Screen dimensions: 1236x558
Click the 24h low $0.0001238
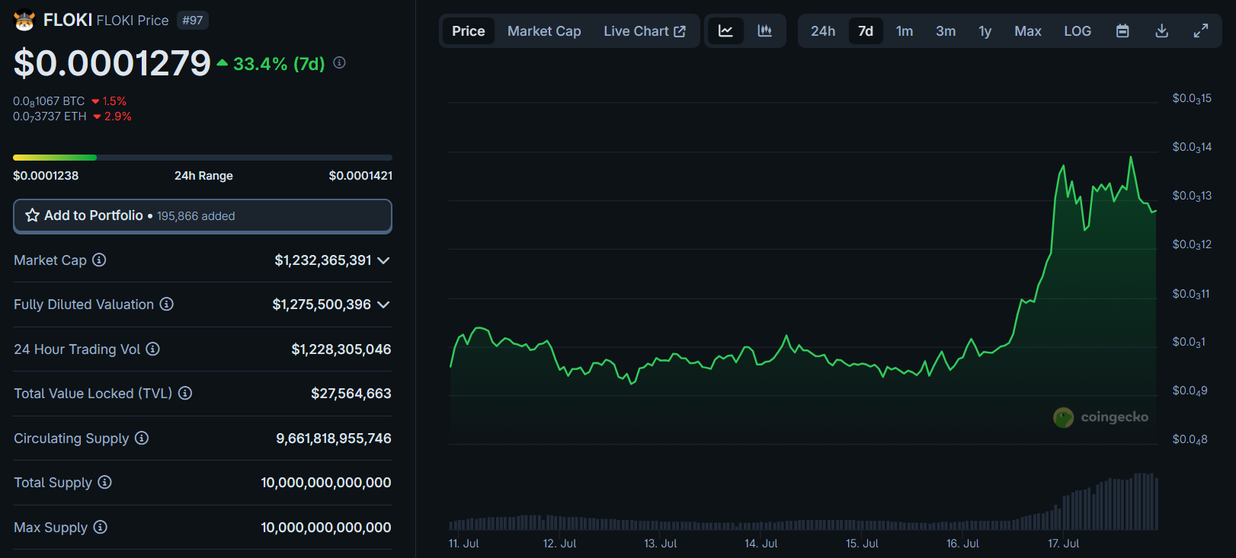(46, 176)
